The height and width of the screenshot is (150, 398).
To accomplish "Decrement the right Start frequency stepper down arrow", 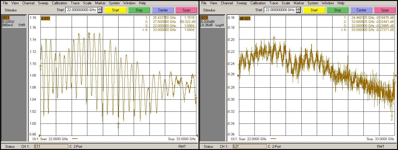I will (x=298, y=11).
